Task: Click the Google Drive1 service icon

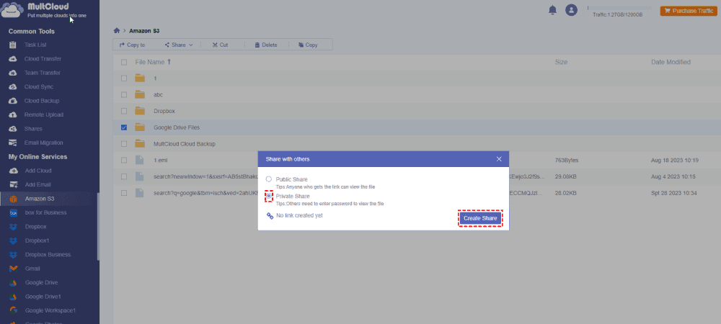Action: (14, 297)
